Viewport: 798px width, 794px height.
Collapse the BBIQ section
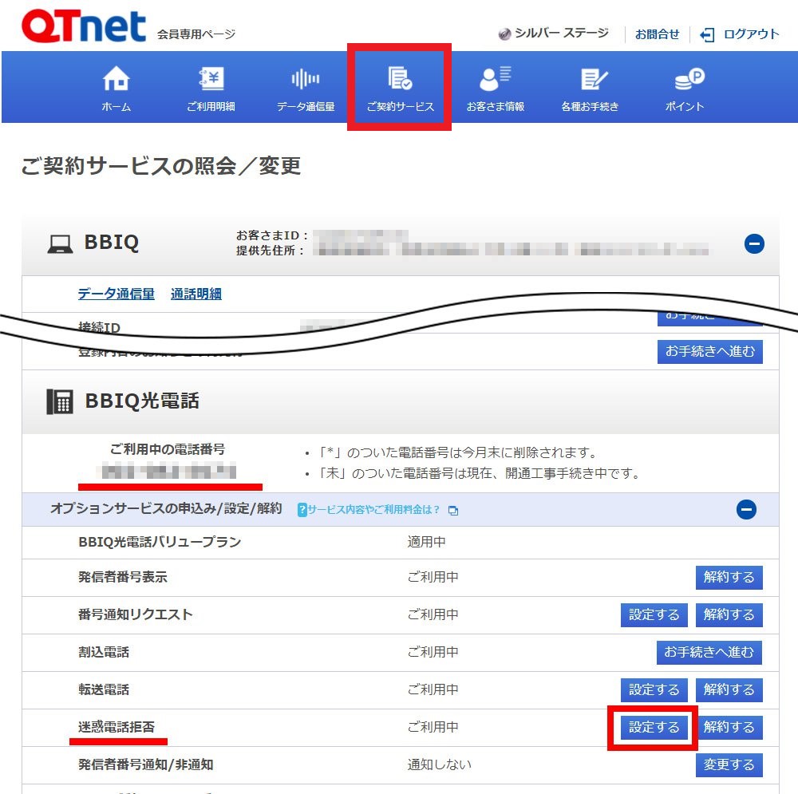(x=754, y=244)
